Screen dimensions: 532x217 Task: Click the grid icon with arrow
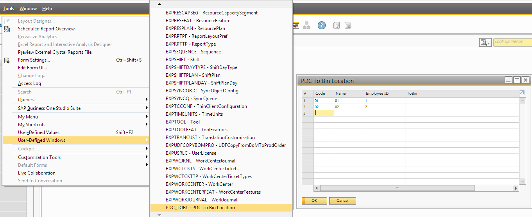[348, 26]
